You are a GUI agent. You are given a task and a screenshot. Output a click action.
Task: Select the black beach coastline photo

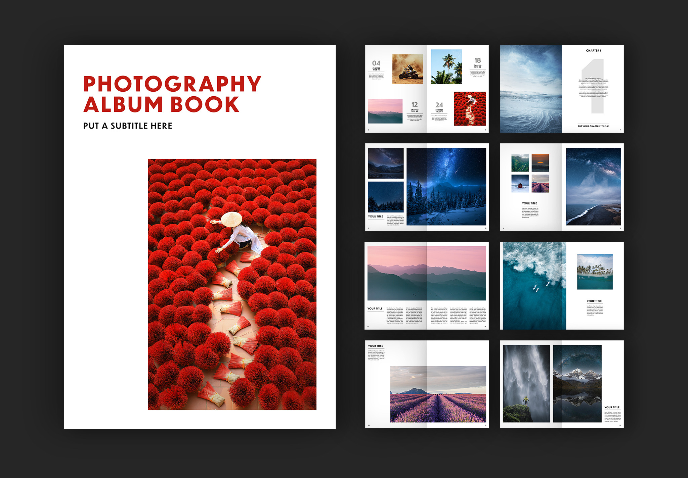pyautogui.click(x=593, y=186)
